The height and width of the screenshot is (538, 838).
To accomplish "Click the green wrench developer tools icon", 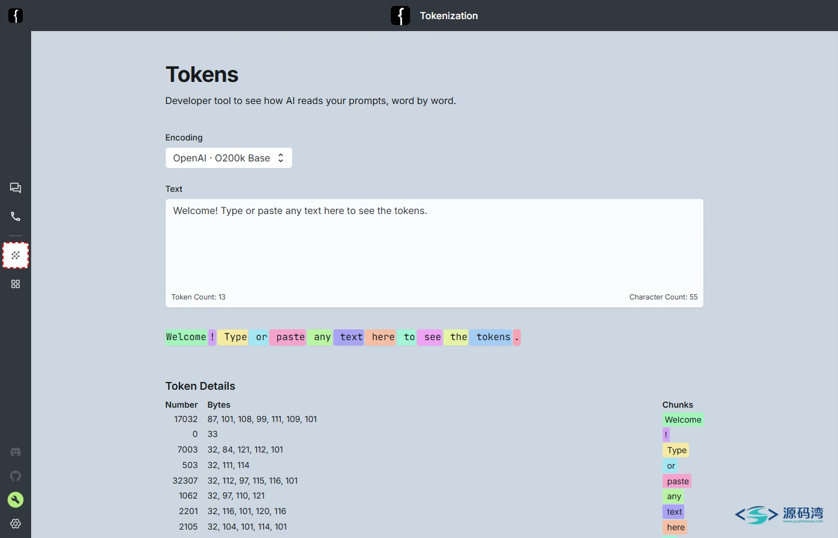I will [x=16, y=500].
